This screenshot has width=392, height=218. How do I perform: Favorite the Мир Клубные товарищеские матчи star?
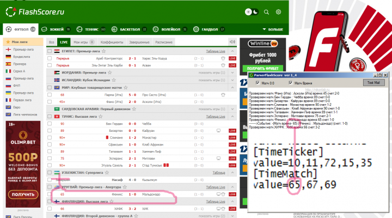tap(126, 88)
